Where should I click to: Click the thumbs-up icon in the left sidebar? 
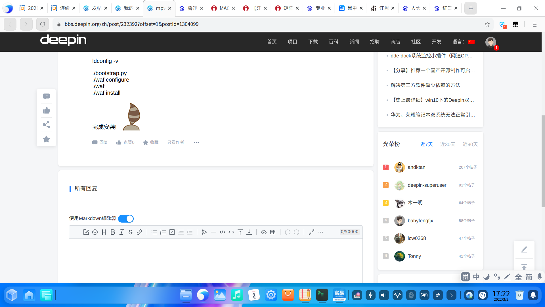point(46,111)
